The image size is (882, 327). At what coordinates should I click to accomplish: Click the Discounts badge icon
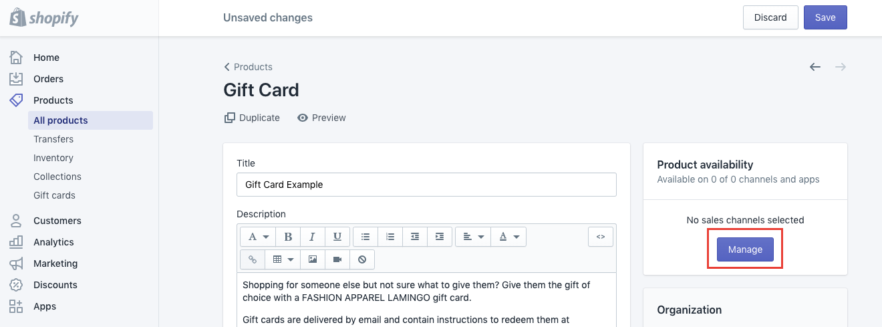[16, 285]
